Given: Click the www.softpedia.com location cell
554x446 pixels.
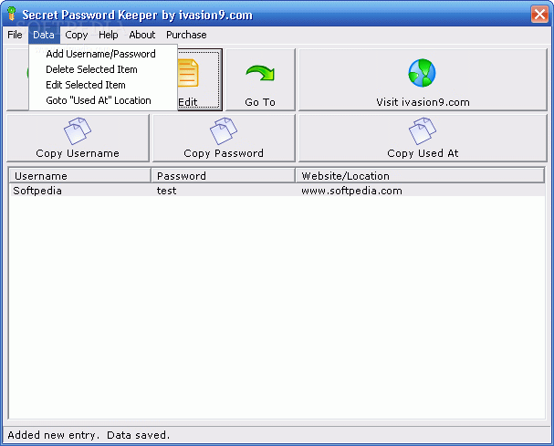Looking at the screenshot, I should 351,191.
